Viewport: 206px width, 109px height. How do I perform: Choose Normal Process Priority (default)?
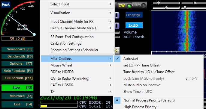click(x=158, y=100)
